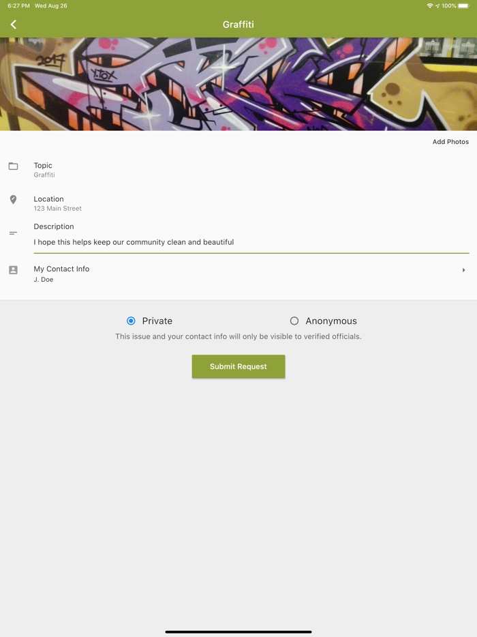Tap the Graffiti header title
The width and height of the screenshot is (477, 637).
238,25
